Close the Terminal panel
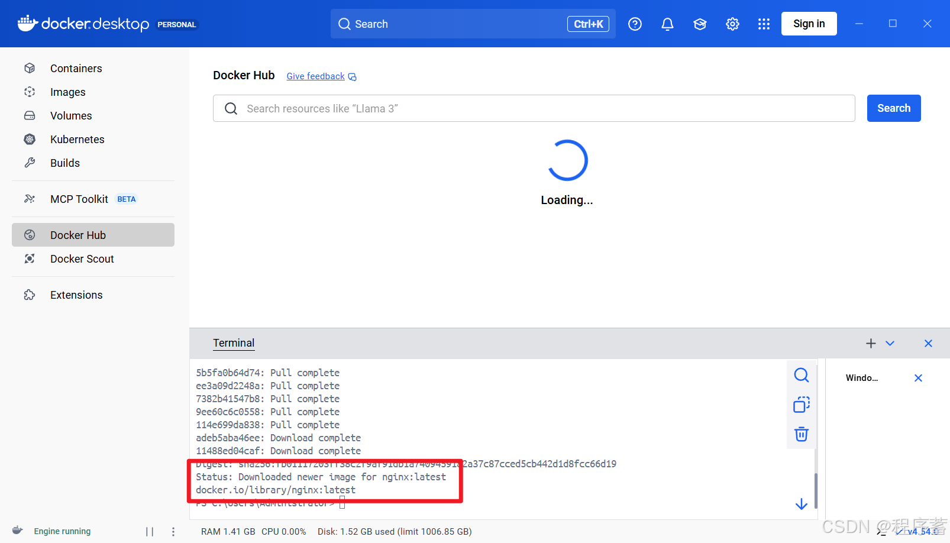 point(928,343)
